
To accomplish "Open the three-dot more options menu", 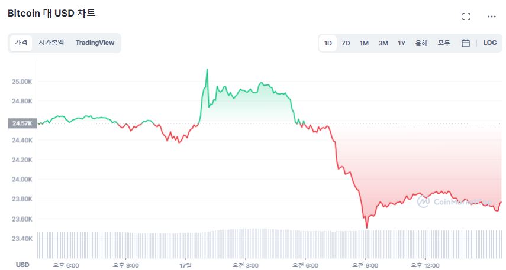I will (491, 17).
